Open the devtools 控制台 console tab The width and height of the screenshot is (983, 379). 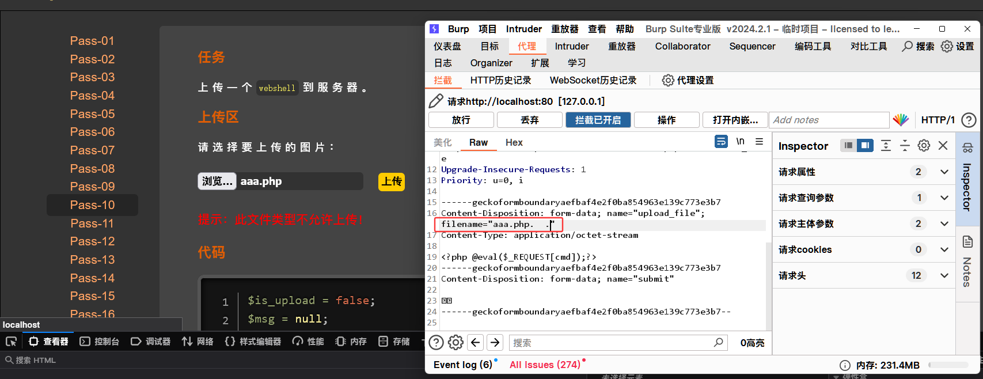(100, 342)
